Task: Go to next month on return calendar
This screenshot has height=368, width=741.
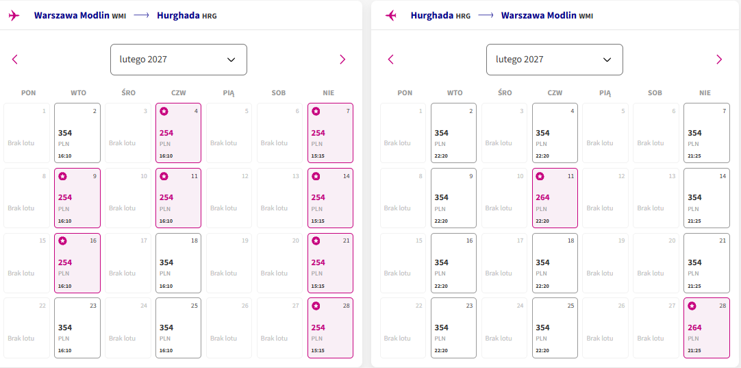Action: 719,60
